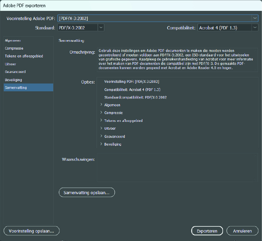
Task: Switch to the Compressie panel
Action: tap(14, 48)
